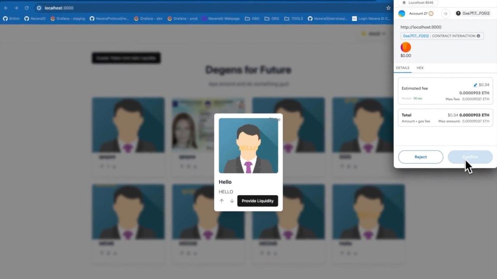The width and height of the screenshot is (497, 279).
Task: Open the Login Nexera ID bookmark
Action: click(371, 18)
